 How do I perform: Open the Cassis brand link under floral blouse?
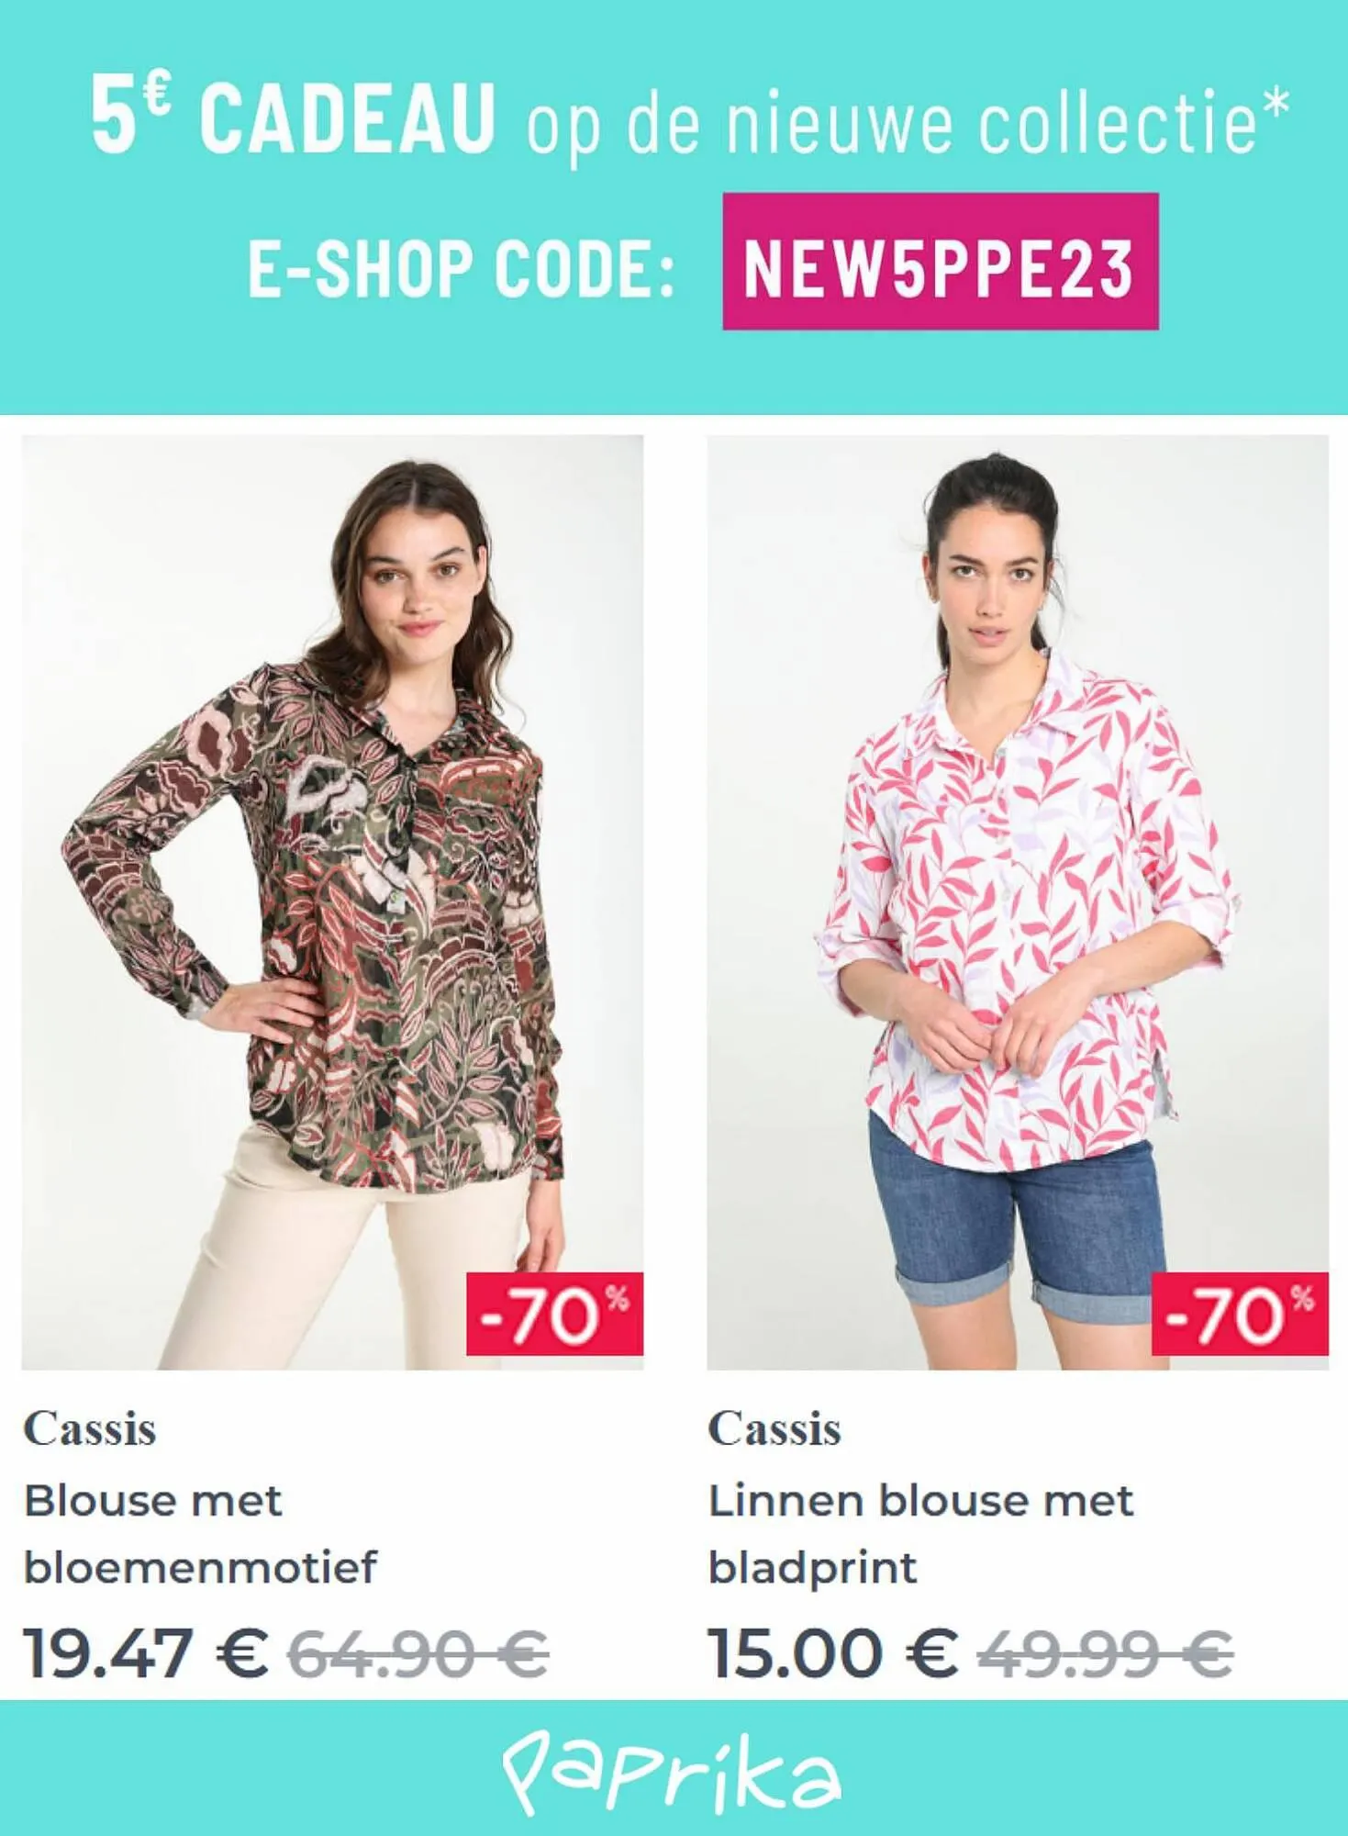tap(90, 1429)
